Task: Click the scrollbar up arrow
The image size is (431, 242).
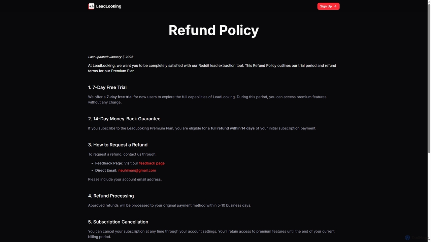Action: tap(429, 2)
